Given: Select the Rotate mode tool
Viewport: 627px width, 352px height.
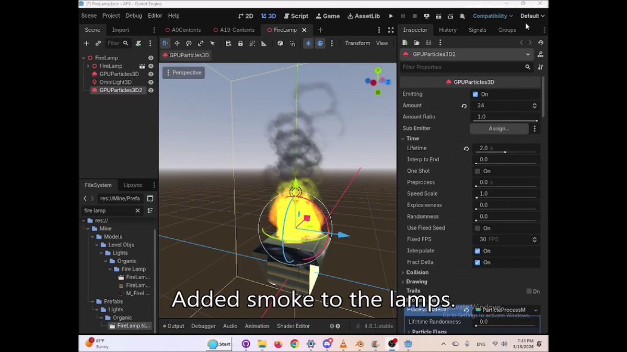Looking at the screenshot, I should (x=189, y=43).
